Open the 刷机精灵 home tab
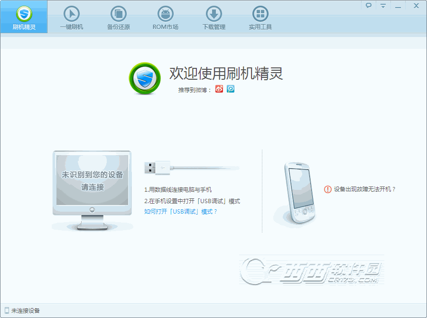Screen dimensions: 427x318 [x=24, y=17]
